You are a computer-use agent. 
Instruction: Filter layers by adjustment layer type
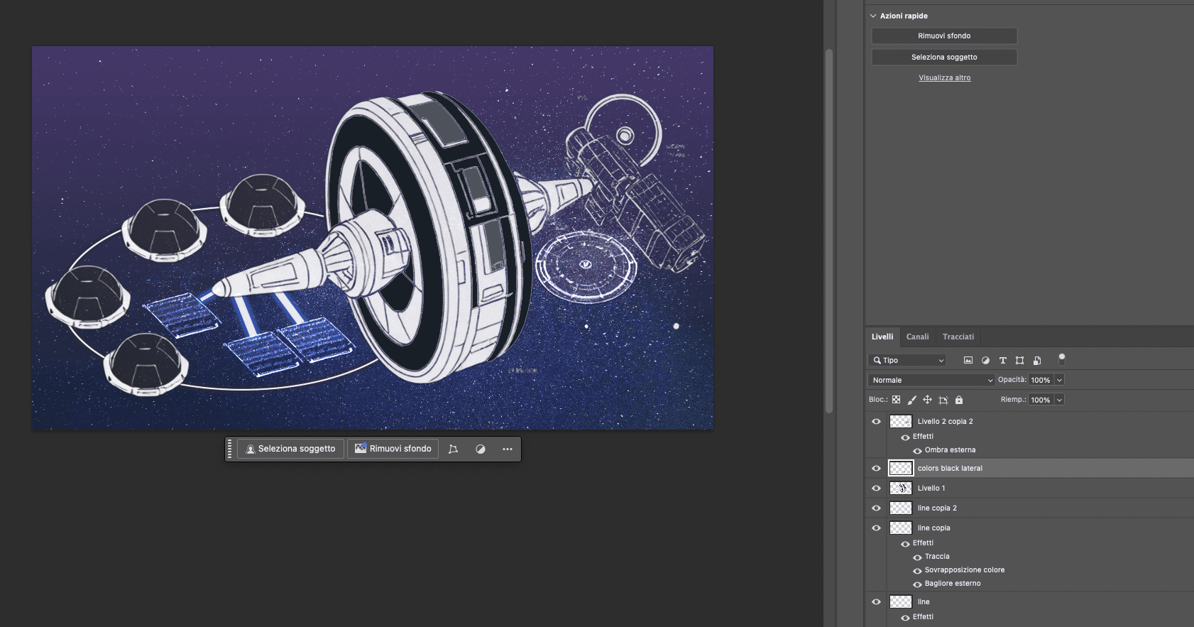pyautogui.click(x=985, y=361)
